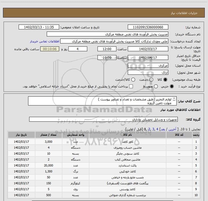This screenshot has width=208, height=201.
Task: Select the چسب مایع پارچه و خیاطی item
Action: pyautogui.click(x=128, y=178)
